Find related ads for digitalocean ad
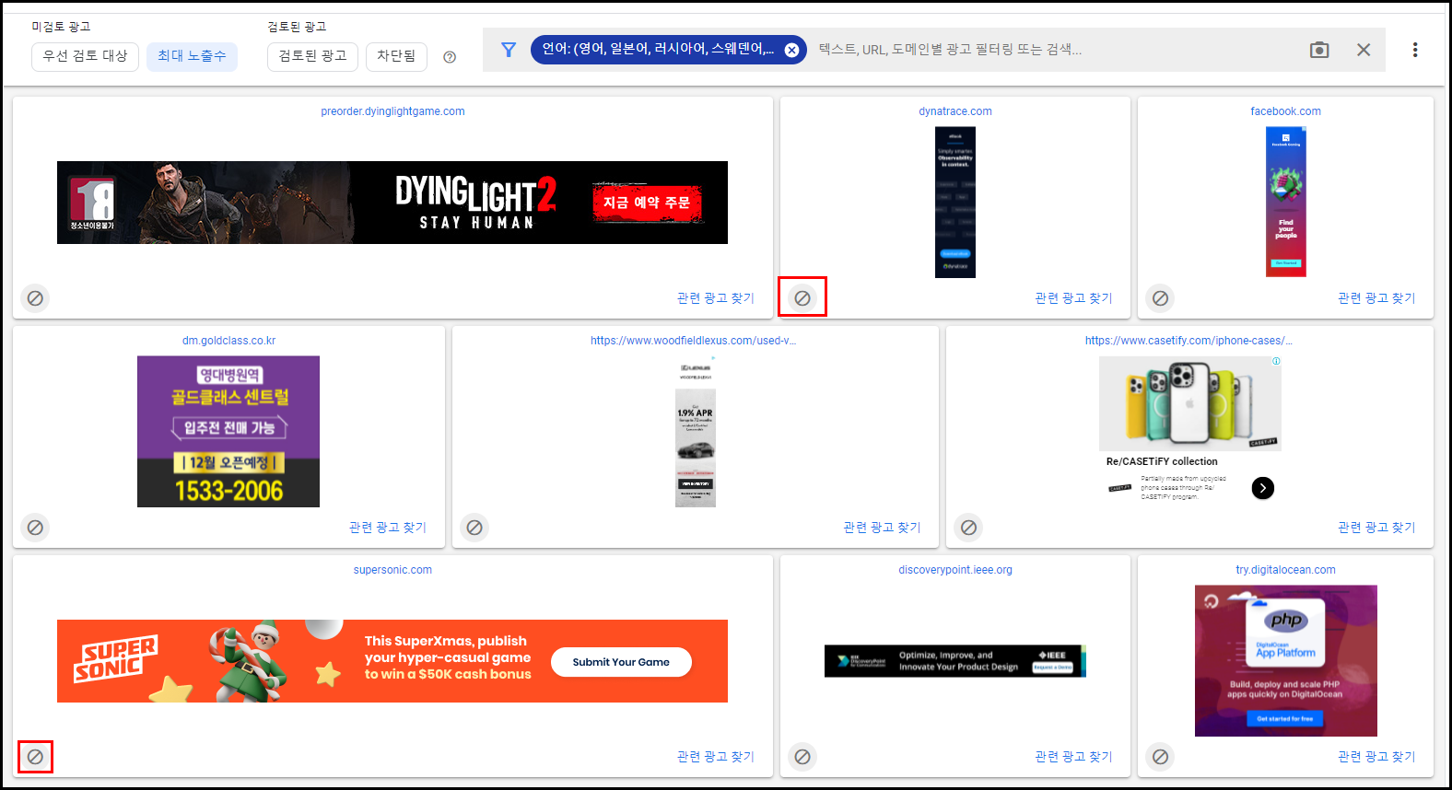 click(x=1376, y=757)
